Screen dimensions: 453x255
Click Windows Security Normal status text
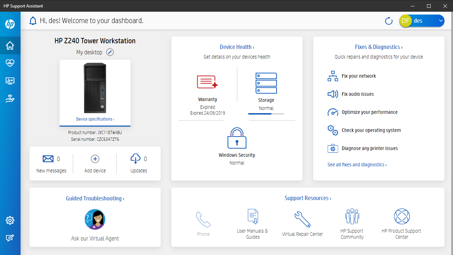click(237, 163)
